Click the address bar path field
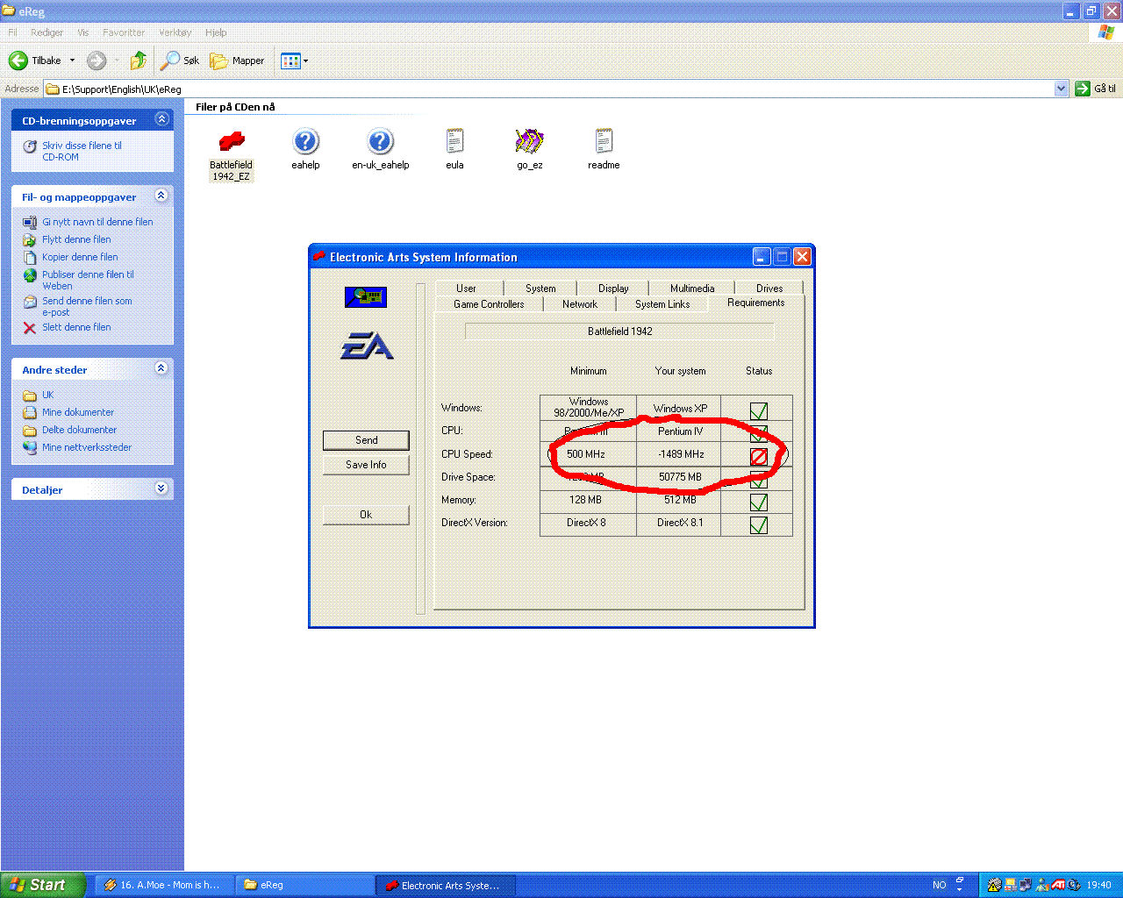1123x898 pixels. (x=548, y=89)
